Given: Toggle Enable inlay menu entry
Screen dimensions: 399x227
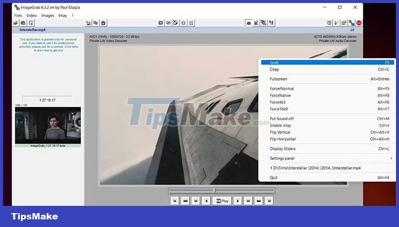Looking at the screenshot, I should (x=328, y=126).
